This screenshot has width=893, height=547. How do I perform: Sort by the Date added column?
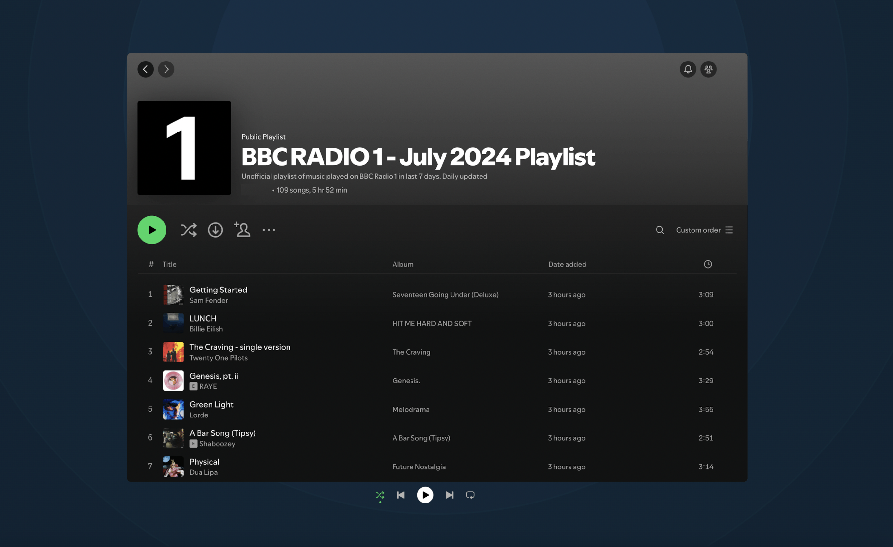pyautogui.click(x=567, y=264)
